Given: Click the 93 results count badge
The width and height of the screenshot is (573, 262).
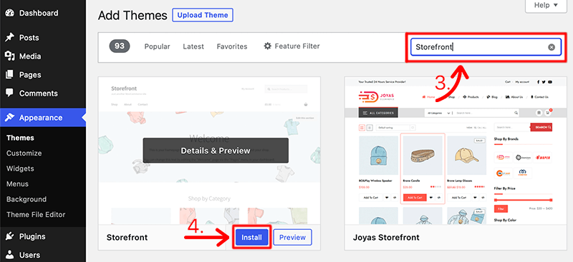Looking at the screenshot, I should click(x=120, y=46).
